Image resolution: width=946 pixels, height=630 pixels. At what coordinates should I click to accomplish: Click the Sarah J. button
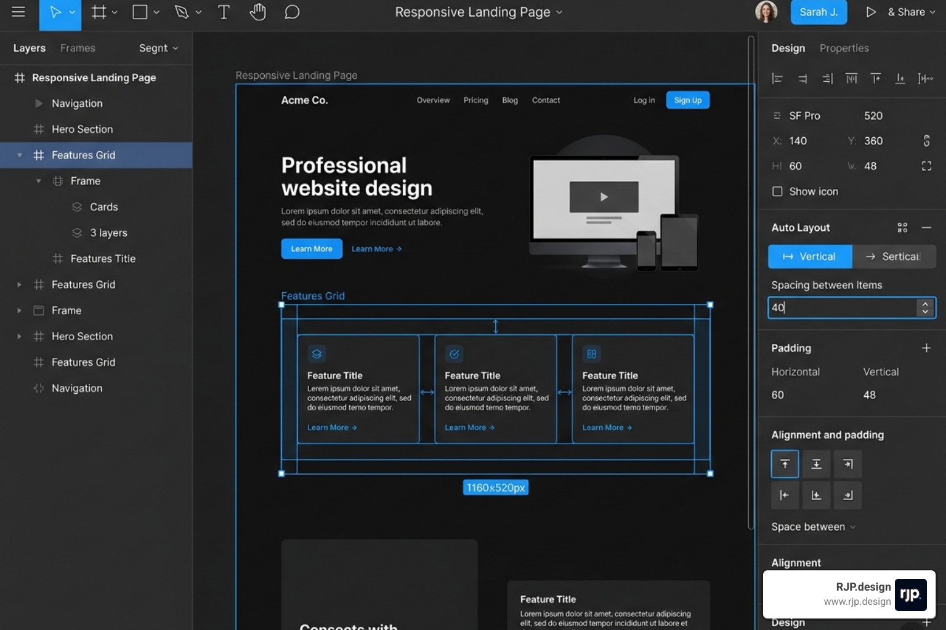(x=819, y=12)
